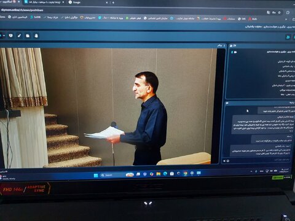Open the clock and date in the taskbar
Viewport: 295px width, 221px height.
[x=285, y=171]
